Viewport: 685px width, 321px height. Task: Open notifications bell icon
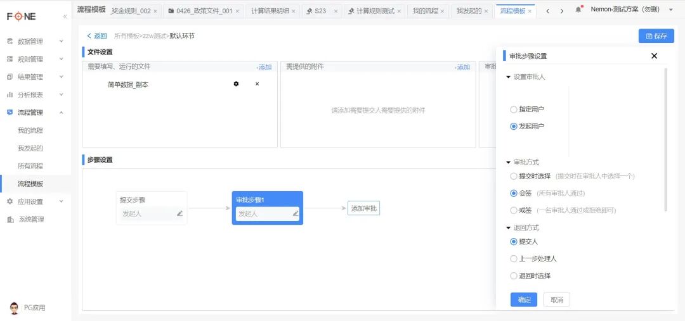pos(578,10)
